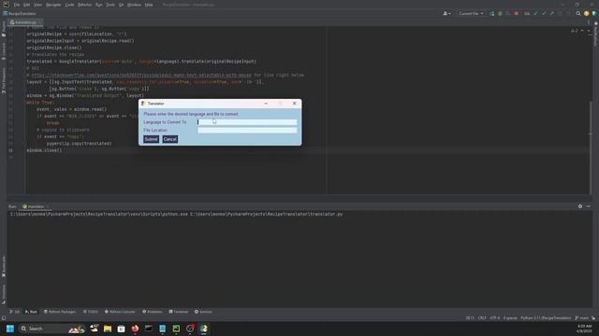Click the PyCharm icon in the taskbar
The height and width of the screenshot is (336, 599).
pos(176,329)
